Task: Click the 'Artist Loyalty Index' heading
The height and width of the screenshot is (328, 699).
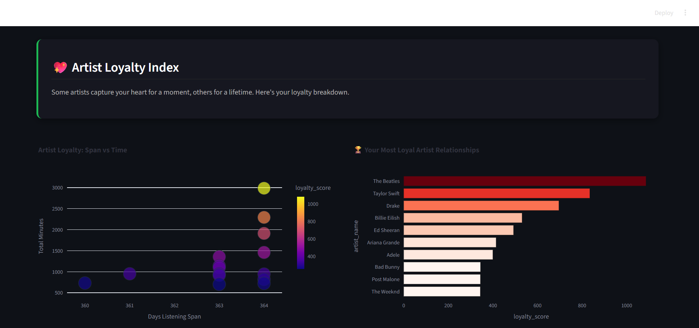Action: pos(125,67)
